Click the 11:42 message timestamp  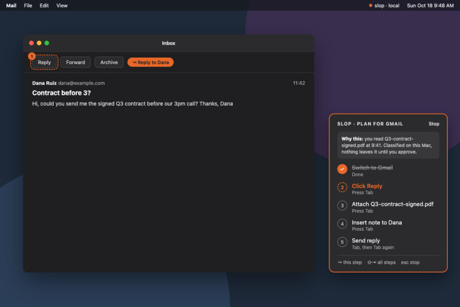click(x=298, y=83)
